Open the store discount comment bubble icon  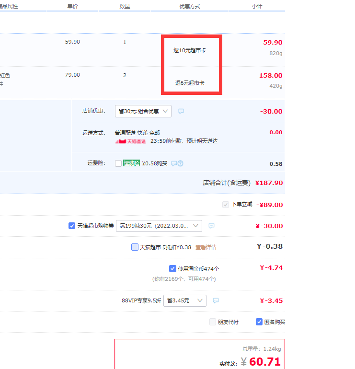pos(181,111)
